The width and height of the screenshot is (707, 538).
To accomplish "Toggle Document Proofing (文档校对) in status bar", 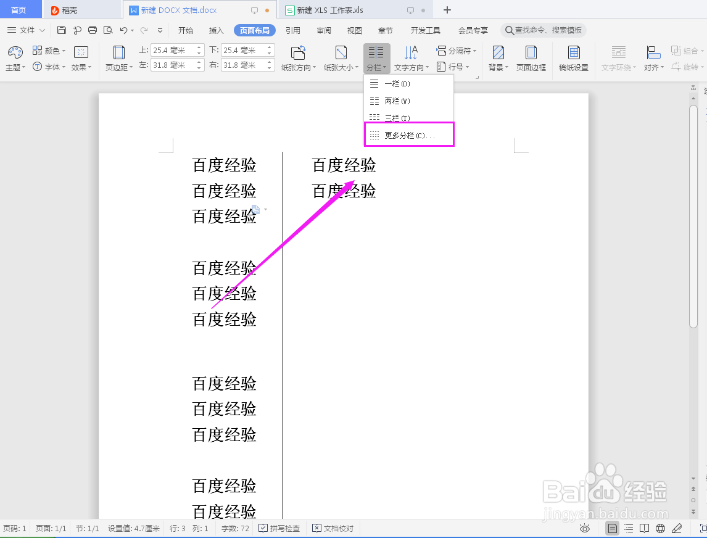I will point(333,528).
